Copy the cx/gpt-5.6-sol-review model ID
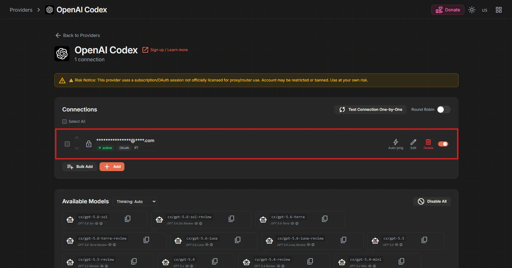This screenshot has width=512, height=268. click(232, 219)
